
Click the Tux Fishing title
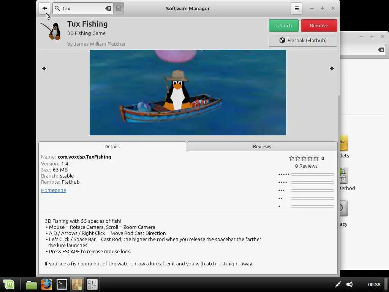pos(87,24)
